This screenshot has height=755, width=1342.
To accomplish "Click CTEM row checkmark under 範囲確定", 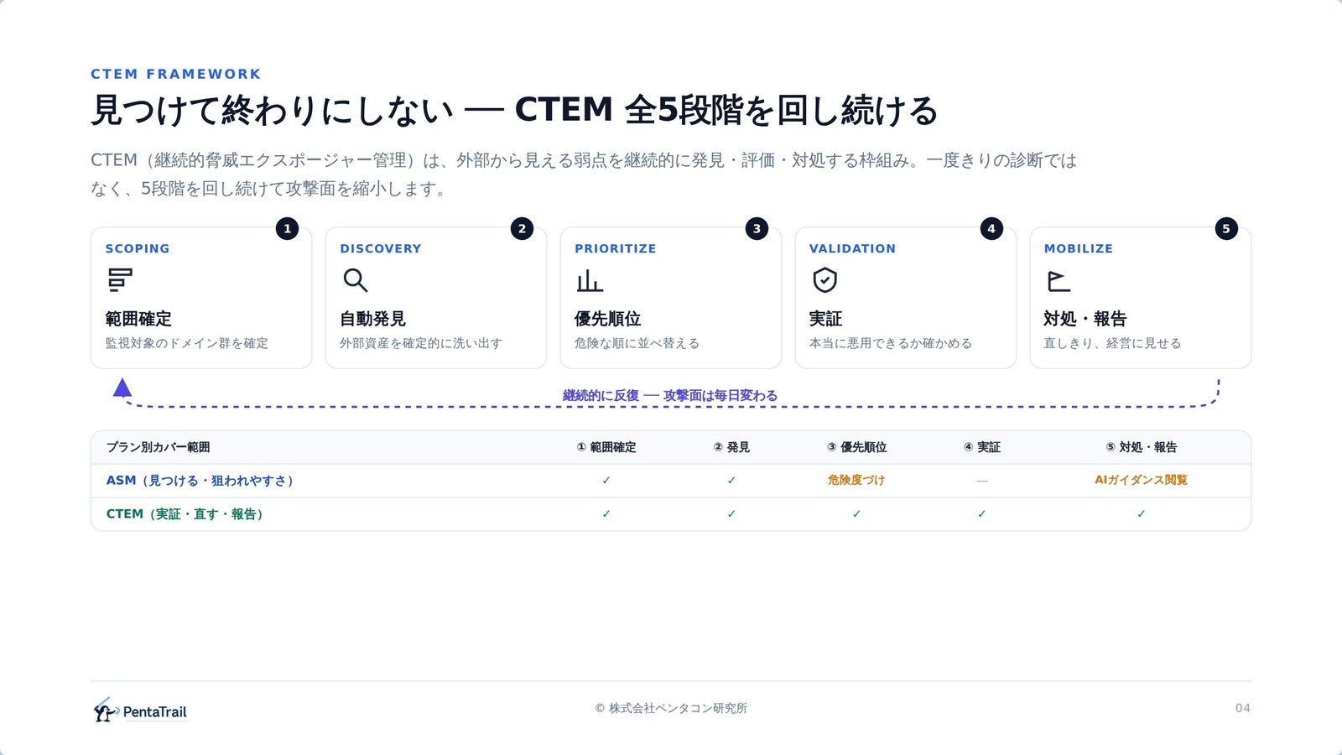I will pyautogui.click(x=606, y=514).
